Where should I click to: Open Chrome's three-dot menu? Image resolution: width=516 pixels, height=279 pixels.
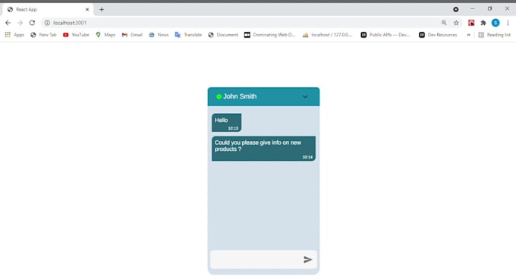(508, 23)
